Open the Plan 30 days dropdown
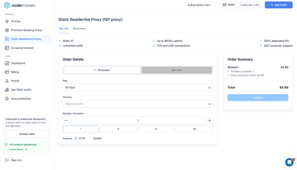 coord(138,88)
